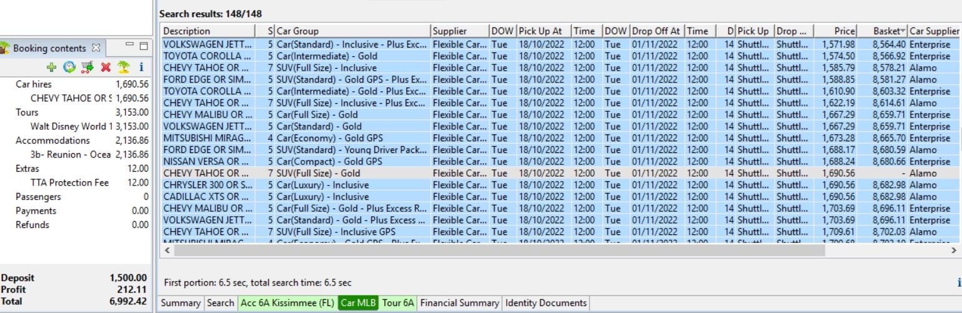Open the Financial Summary tab

tap(460, 303)
